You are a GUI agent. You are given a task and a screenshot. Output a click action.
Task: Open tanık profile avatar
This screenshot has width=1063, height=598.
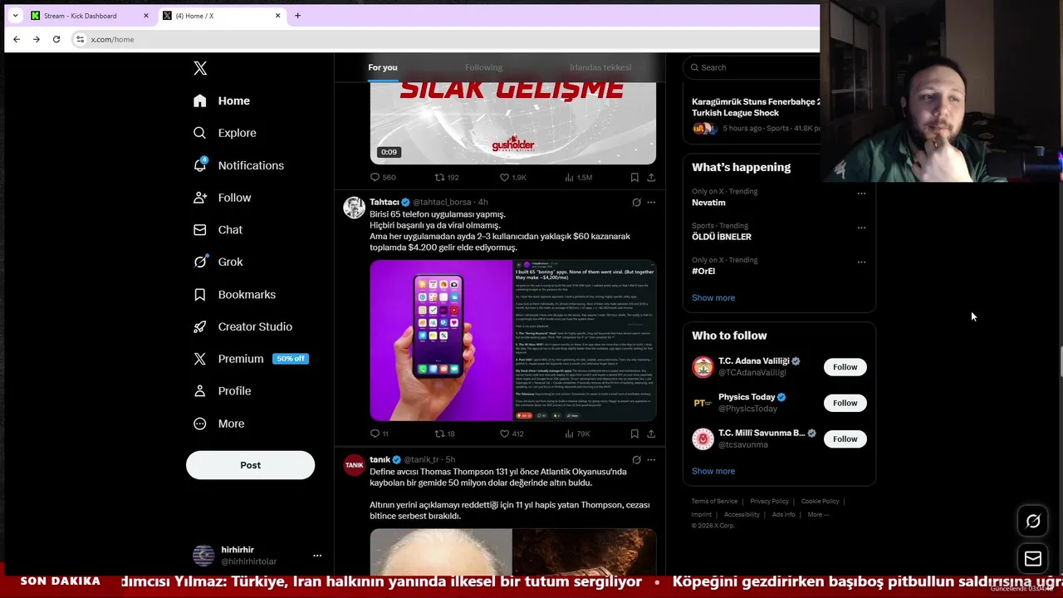point(355,465)
